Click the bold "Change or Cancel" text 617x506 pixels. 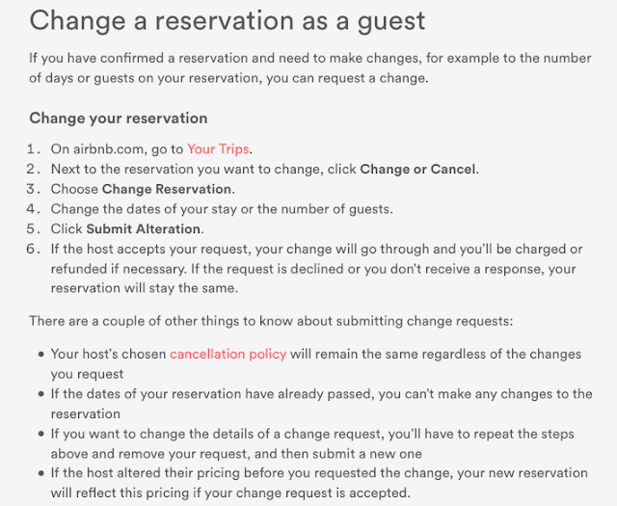[417, 169]
